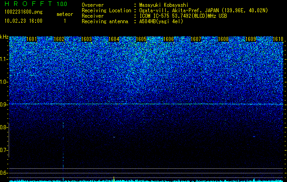Click the timestamp 10.02.23 16:00
Screen dimensions: 287x182
[23, 21]
